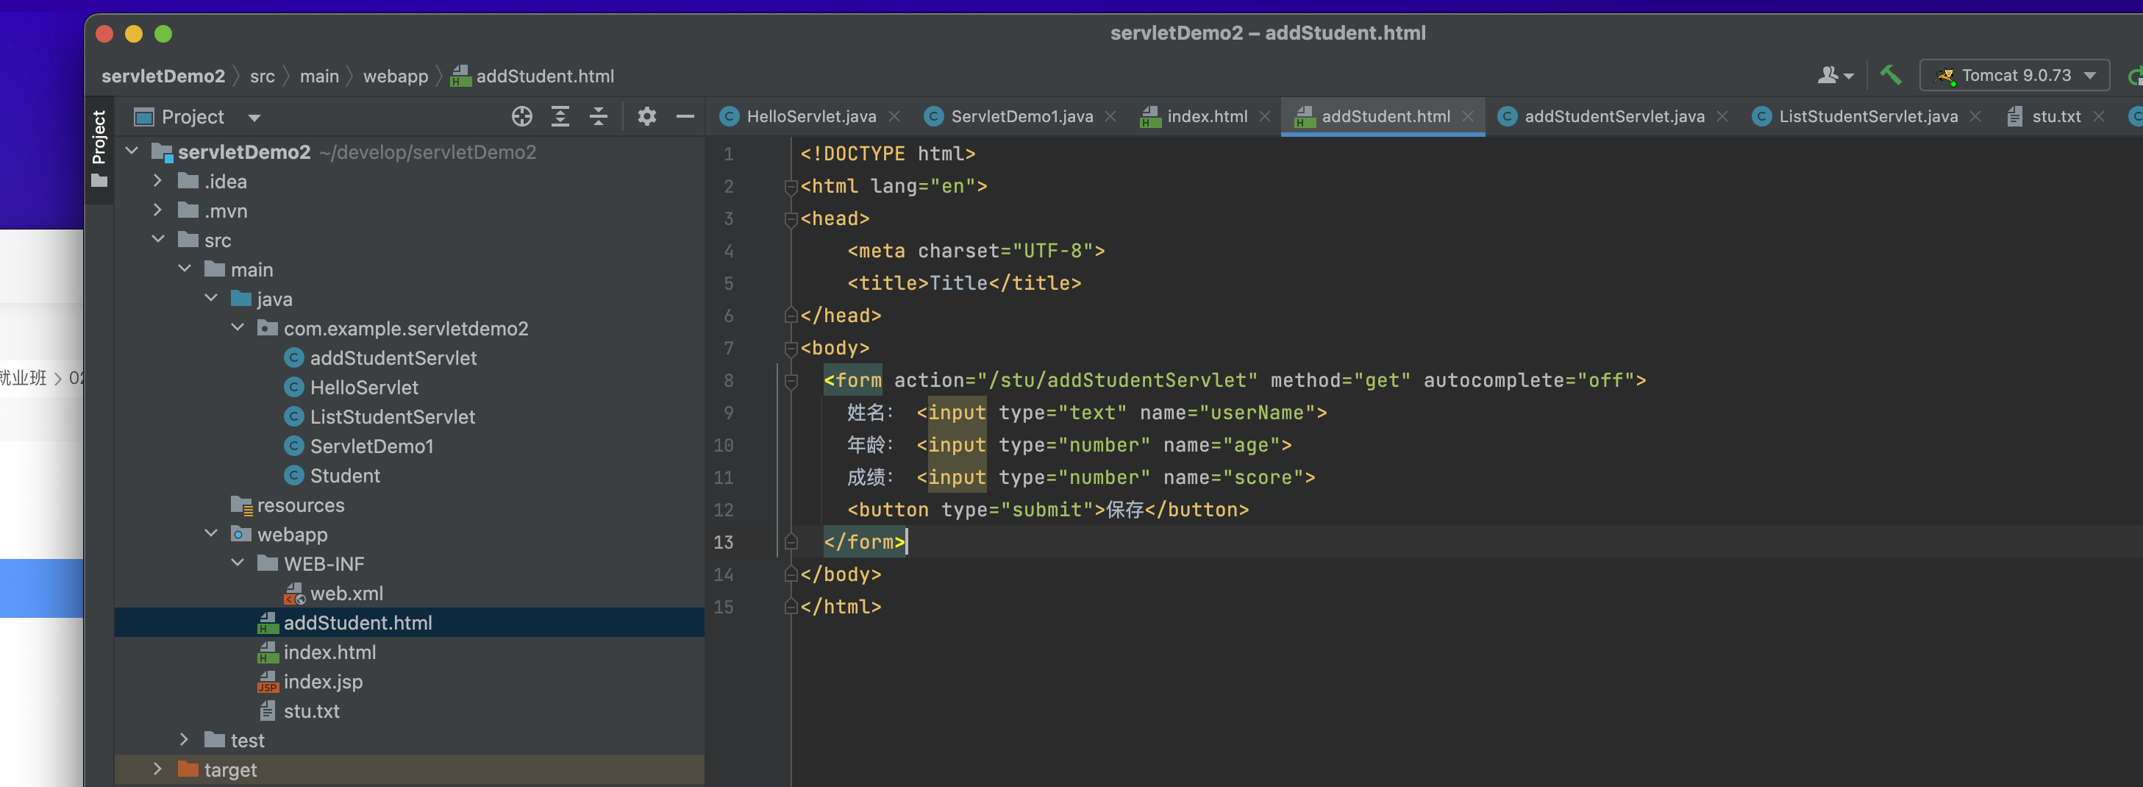Viewport: 2143px width, 787px height.
Task: Click src breadcrumb in navigation bar
Action: [x=262, y=76]
